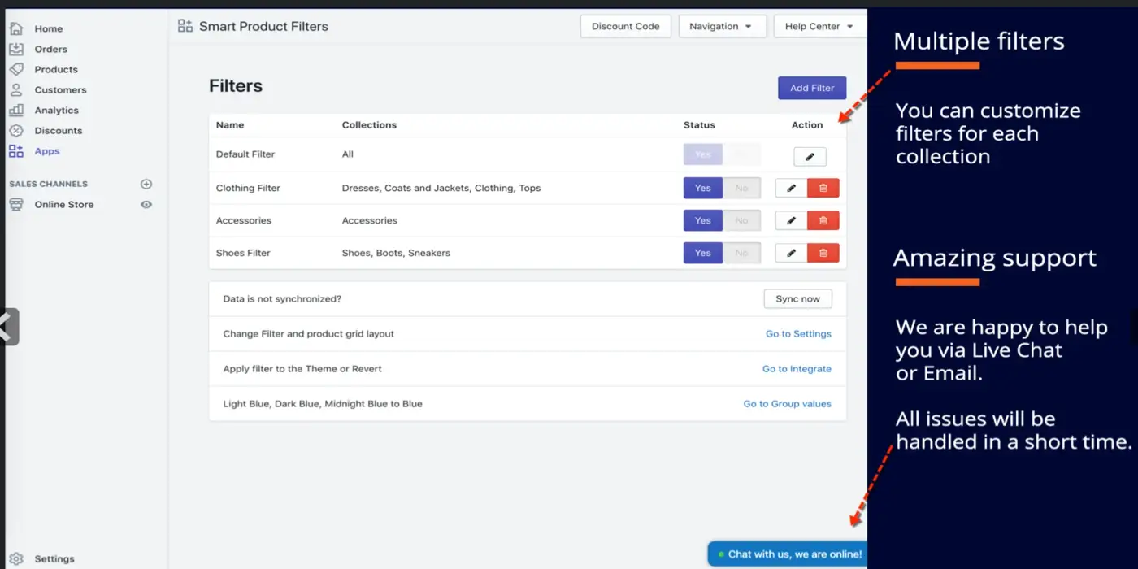The height and width of the screenshot is (569, 1138).
Task: Open Settings gear in sidebar
Action: click(17, 559)
